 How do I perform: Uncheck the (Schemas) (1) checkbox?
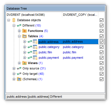(x=101, y=79)
